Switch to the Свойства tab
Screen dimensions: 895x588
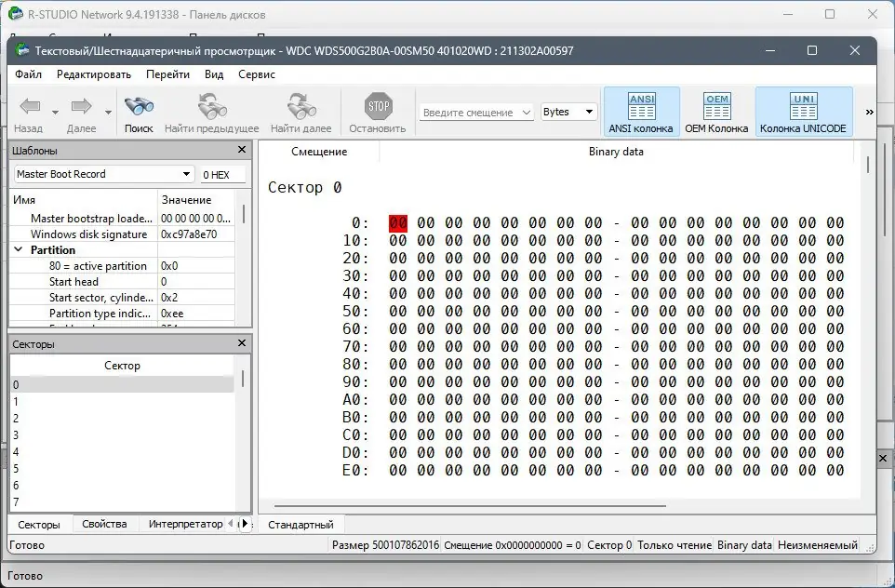pyautogui.click(x=104, y=524)
